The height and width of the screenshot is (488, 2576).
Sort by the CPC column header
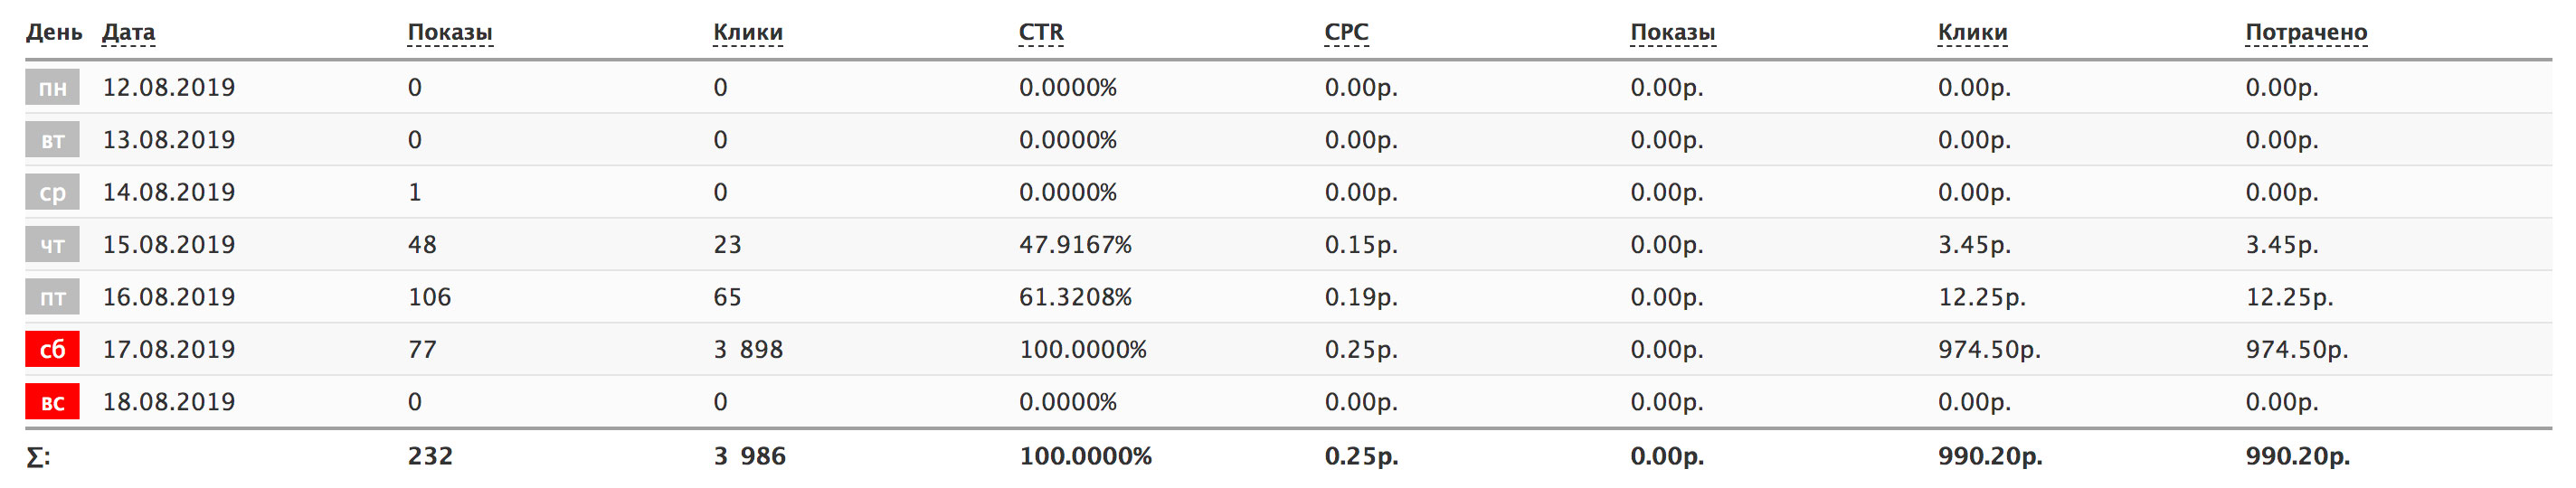1346,33
